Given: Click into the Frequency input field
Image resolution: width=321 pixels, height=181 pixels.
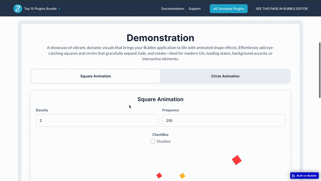Looking at the screenshot, I should (223, 120).
